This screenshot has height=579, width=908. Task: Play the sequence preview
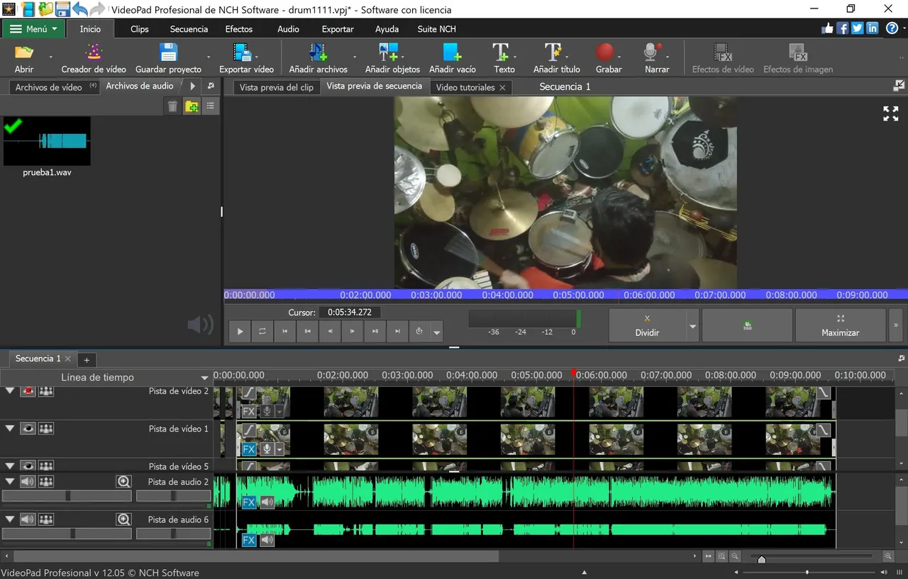(x=240, y=331)
